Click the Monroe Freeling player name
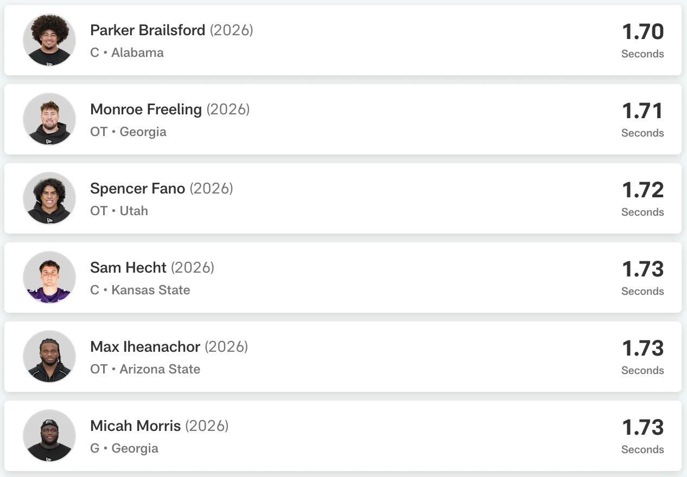The height and width of the screenshot is (477, 687). (146, 109)
